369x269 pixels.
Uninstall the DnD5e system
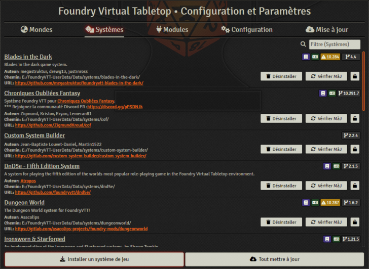pyautogui.click(x=281, y=186)
